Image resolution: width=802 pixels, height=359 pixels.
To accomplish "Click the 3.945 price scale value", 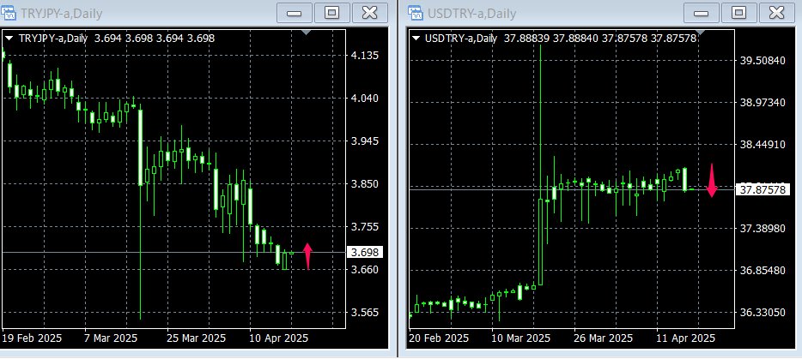I will 365,141.
